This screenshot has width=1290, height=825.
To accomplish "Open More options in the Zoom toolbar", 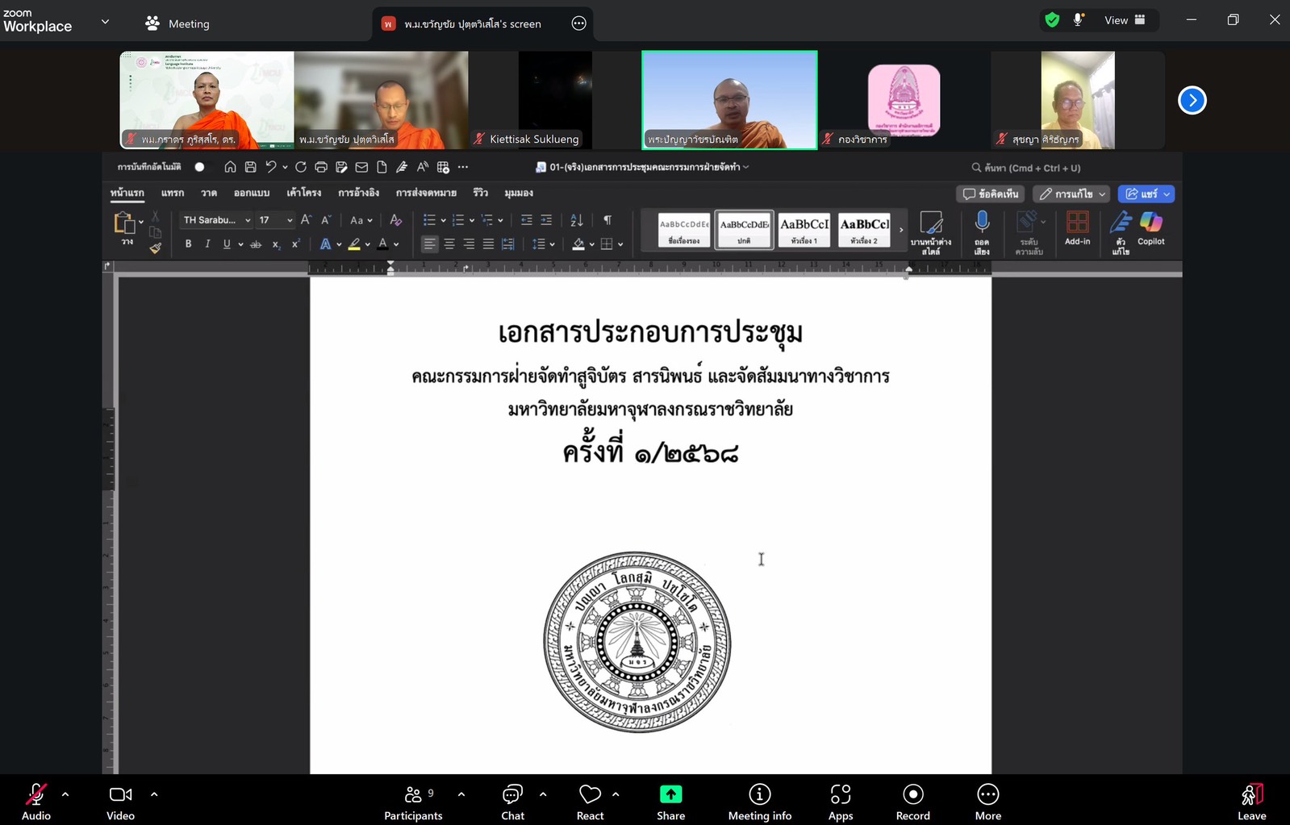I will (x=987, y=795).
